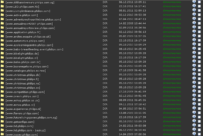
Task: Open folder www.LivingAmbiance.philips.com
Action: point(28,11)
